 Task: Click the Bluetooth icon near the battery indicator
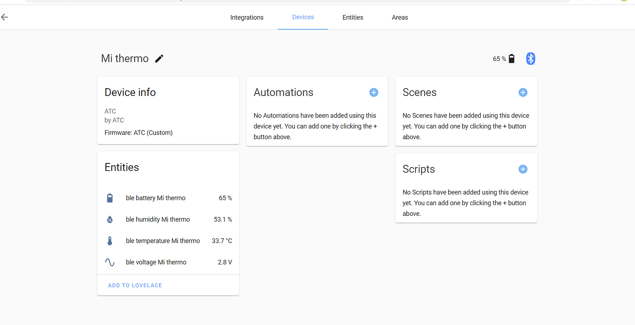tap(530, 58)
